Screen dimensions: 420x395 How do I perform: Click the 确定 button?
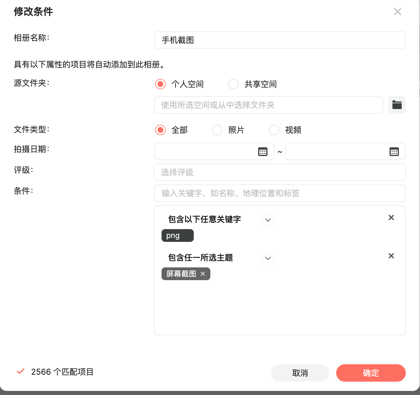pyautogui.click(x=371, y=373)
